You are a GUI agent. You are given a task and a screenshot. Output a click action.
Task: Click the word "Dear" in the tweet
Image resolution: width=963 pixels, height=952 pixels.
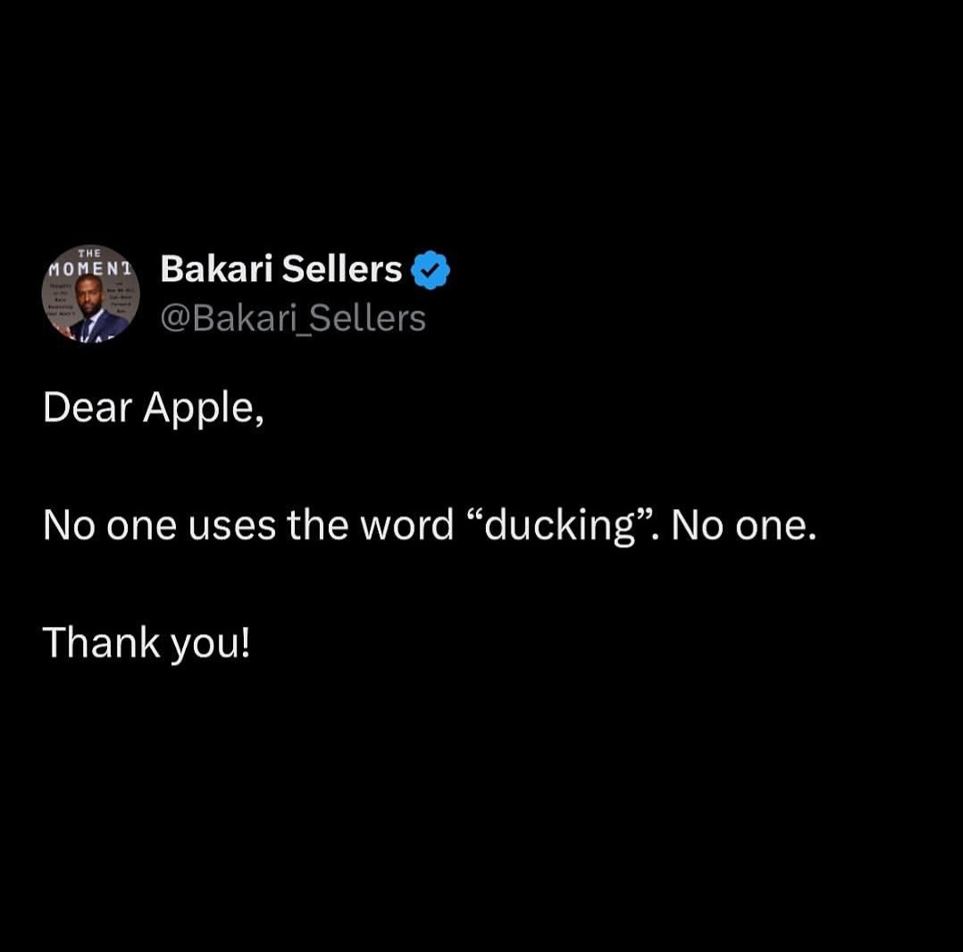click(x=88, y=408)
